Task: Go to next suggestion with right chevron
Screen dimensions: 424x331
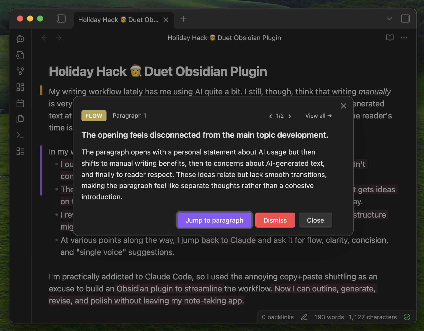Action: pos(290,116)
